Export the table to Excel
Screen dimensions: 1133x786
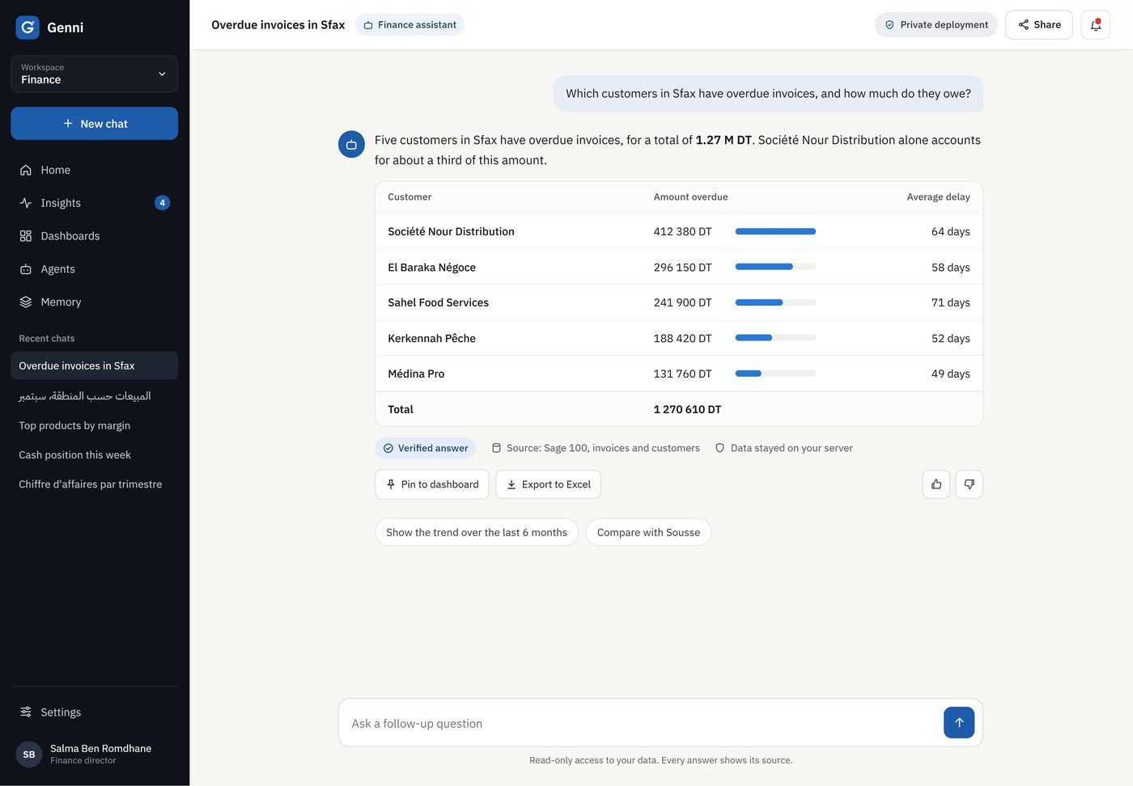pyautogui.click(x=548, y=484)
